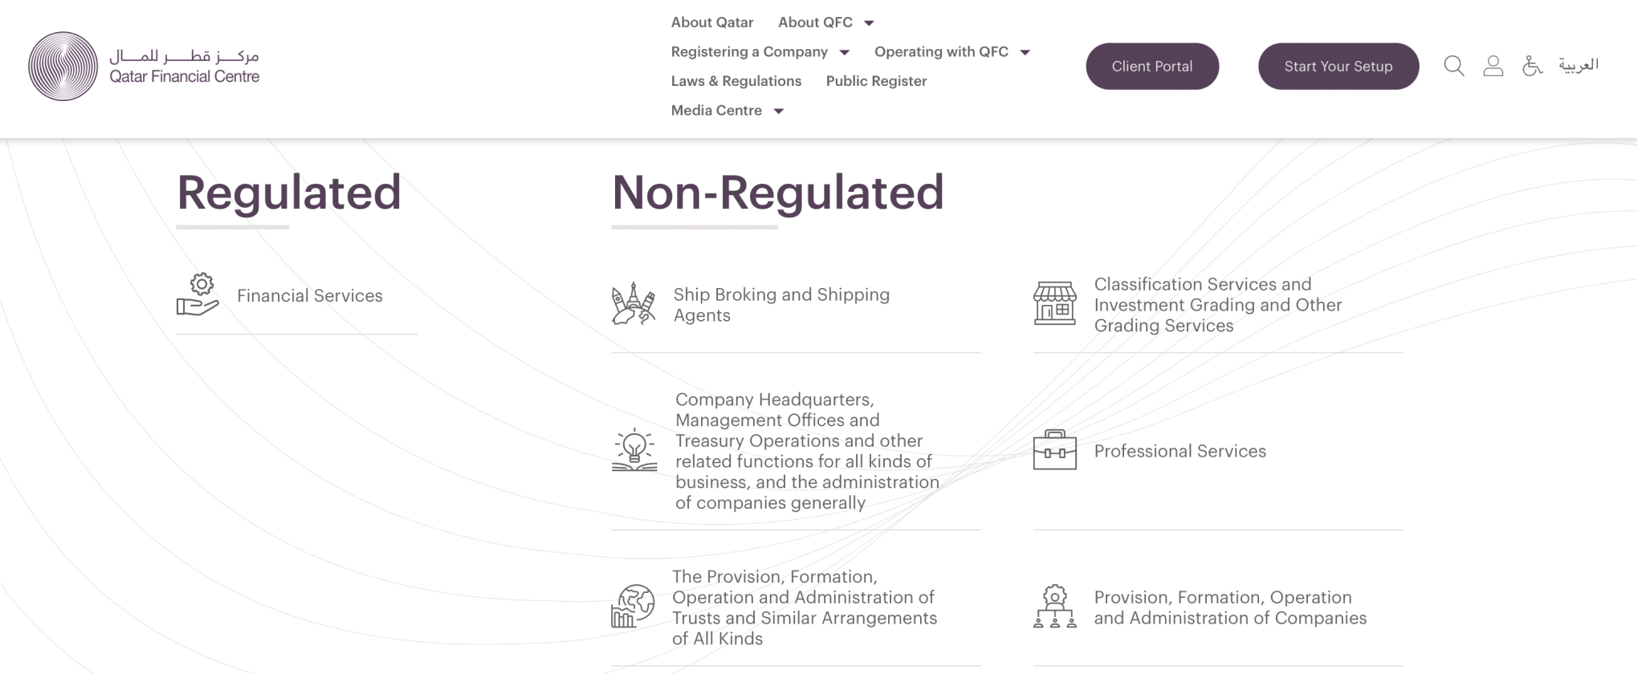Expand the Registering a Company dropdown

click(x=844, y=53)
